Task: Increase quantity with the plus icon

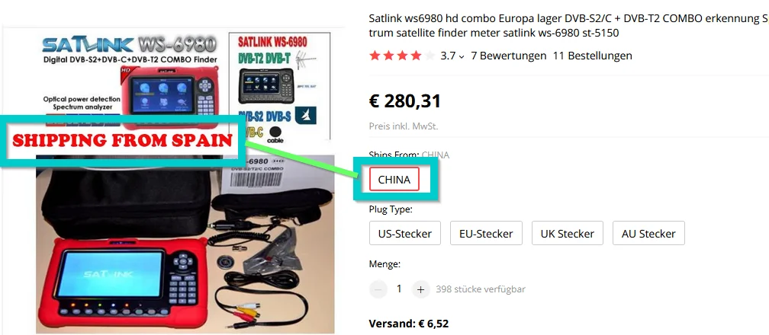Action: coord(420,289)
